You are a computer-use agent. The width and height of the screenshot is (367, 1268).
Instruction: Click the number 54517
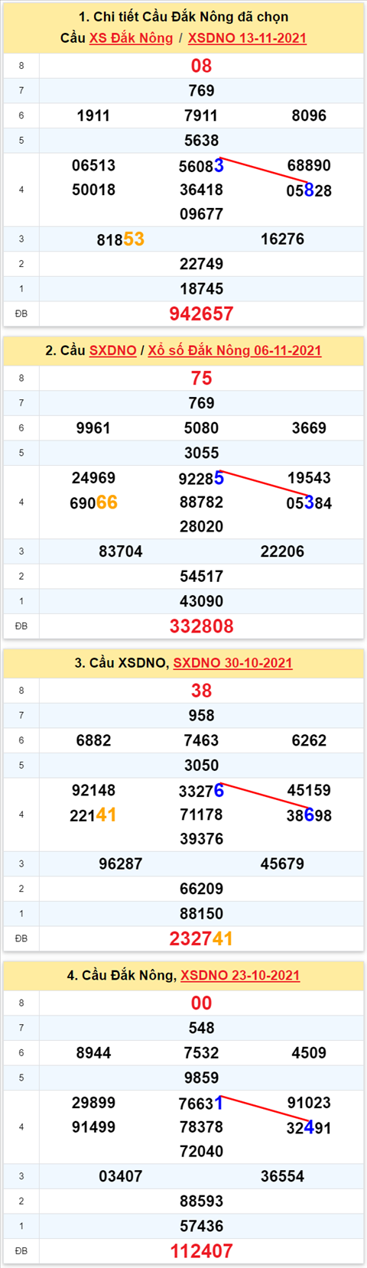click(201, 577)
